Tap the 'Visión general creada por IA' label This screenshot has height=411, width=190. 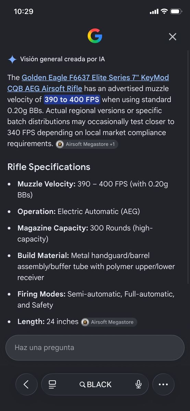tap(62, 59)
